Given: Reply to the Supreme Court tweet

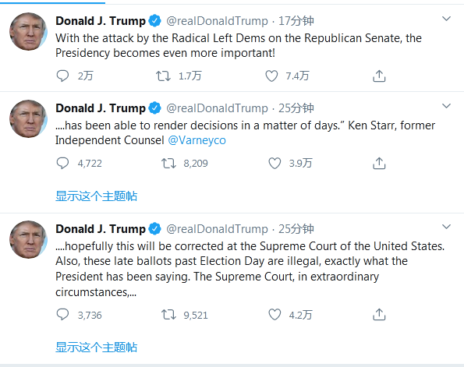Looking at the screenshot, I should point(62,315).
